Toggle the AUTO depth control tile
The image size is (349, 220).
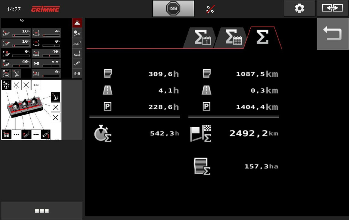[16, 63]
